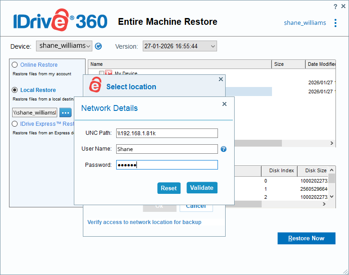The image size is (349, 275).
Task: Close the Network Details dialog
Action: click(225, 104)
